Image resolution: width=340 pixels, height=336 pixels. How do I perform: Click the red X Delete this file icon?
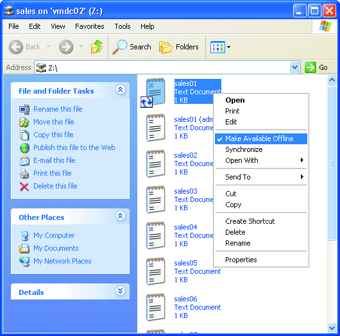point(24,186)
